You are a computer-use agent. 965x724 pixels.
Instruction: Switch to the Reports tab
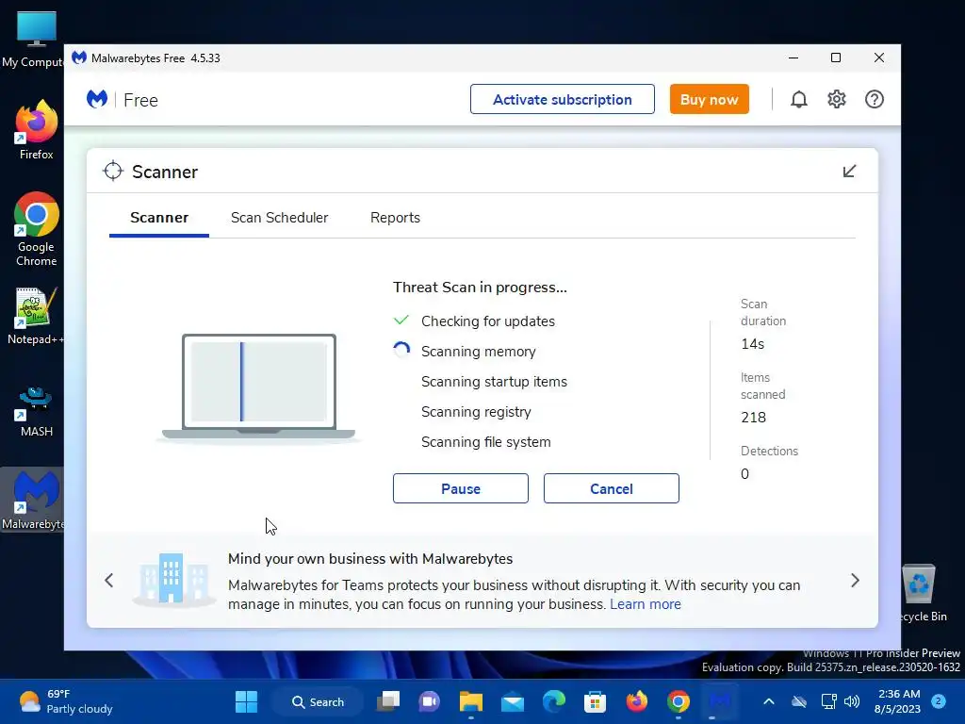pos(395,218)
